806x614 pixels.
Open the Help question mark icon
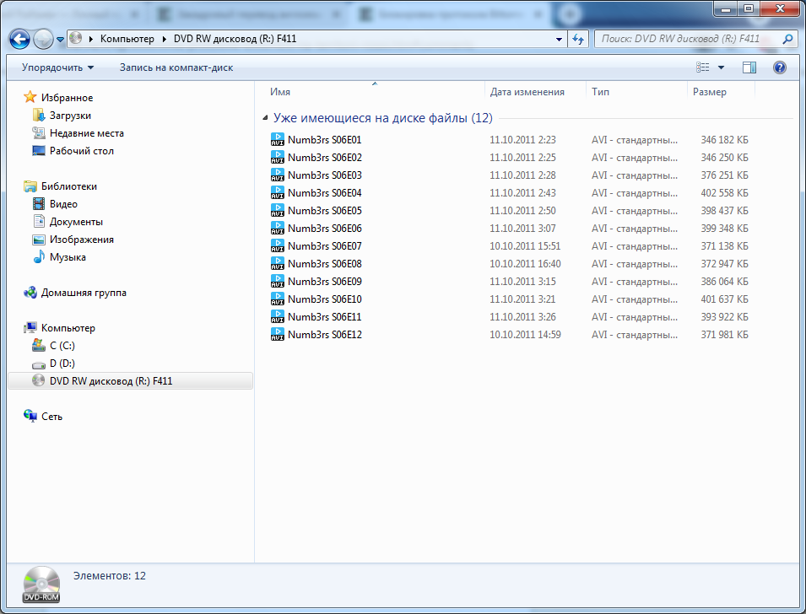point(779,67)
